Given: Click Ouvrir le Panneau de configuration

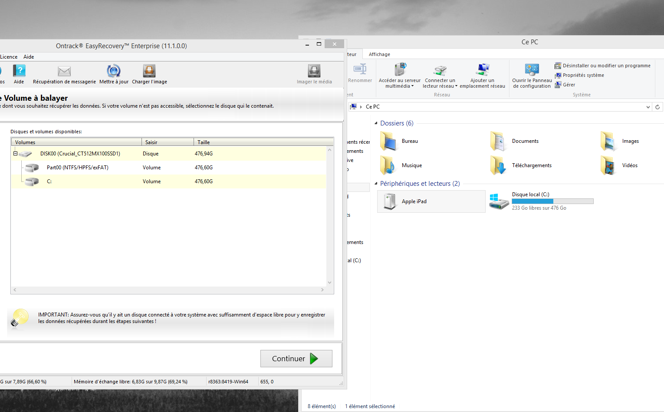Looking at the screenshot, I should pyautogui.click(x=532, y=76).
